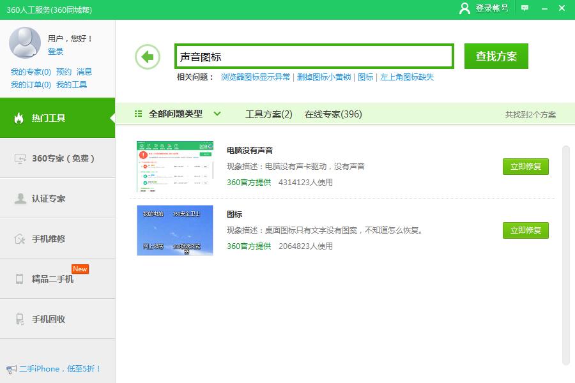Minimize the 360人工服务 window
Image resolution: width=575 pixels, height=383 pixels.
tap(544, 8)
